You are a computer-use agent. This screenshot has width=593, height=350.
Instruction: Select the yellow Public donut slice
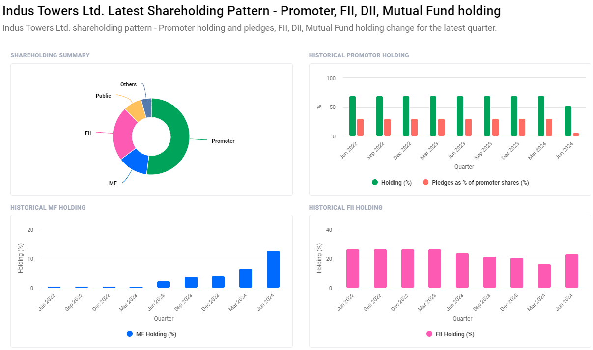click(x=136, y=110)
